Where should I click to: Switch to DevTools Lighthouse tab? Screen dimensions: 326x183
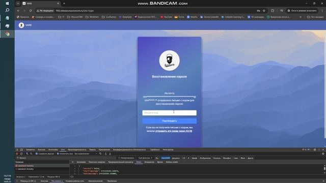point(155,149)
